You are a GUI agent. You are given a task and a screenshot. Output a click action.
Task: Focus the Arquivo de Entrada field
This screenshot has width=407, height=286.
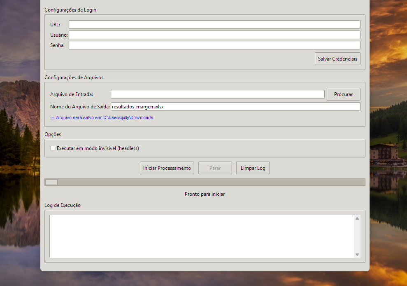pyautogui.click(x=217, y=94)
